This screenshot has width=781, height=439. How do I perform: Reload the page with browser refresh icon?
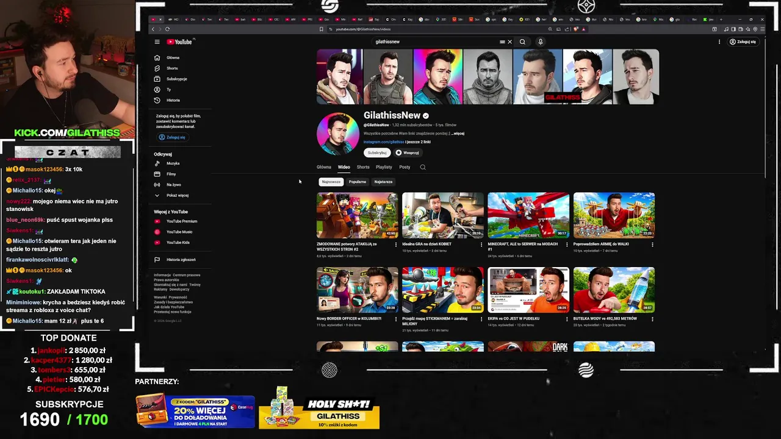pyautogui.click(x=167, y=29)
